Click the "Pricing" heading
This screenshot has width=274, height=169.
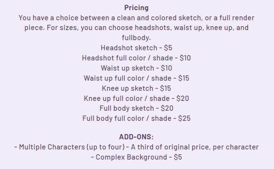136,8
